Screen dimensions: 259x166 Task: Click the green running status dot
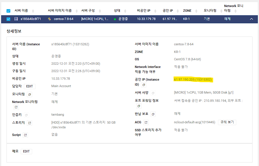(x=115, y=19)
